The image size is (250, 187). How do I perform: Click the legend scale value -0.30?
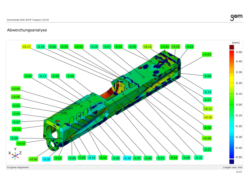(238, 137)
